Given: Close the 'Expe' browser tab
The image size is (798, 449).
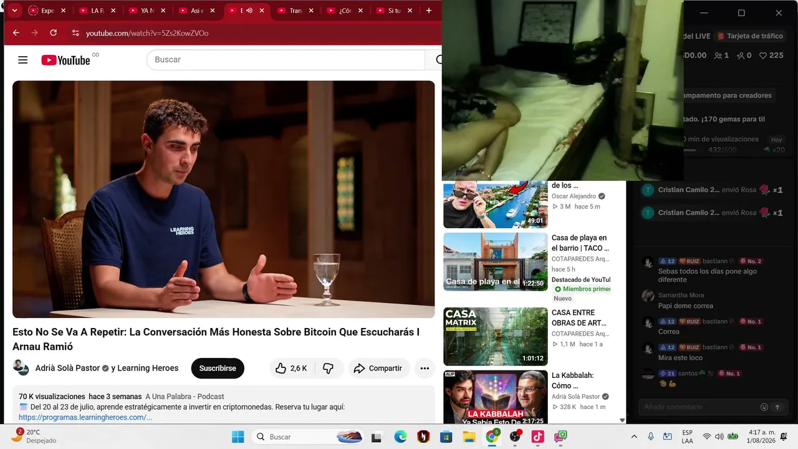Looking at the screenshot, I should coord(63,11).
